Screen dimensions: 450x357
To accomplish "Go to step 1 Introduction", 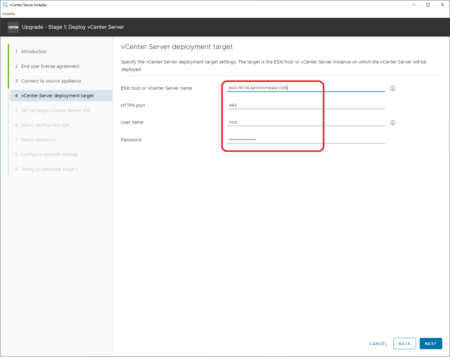I will pyautogui.click(x=33, y=51).
